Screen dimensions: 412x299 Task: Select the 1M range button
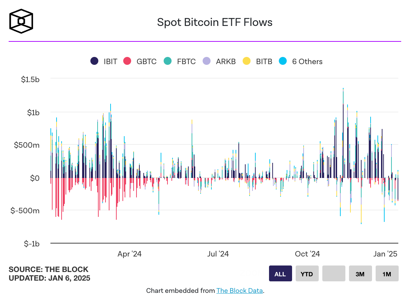coord(387,273)
